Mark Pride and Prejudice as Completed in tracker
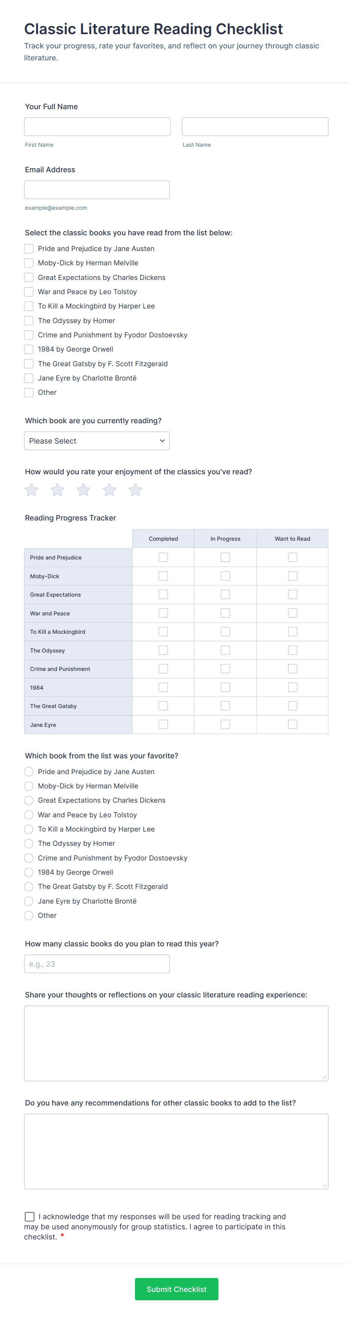This screenshot has height=1319, width=349. (163, 557)
